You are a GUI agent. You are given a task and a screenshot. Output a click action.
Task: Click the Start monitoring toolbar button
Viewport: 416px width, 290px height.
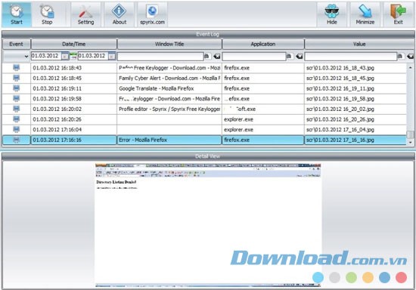17,14
